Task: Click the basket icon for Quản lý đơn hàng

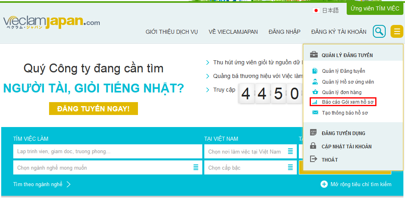Action: pos(315,92)
